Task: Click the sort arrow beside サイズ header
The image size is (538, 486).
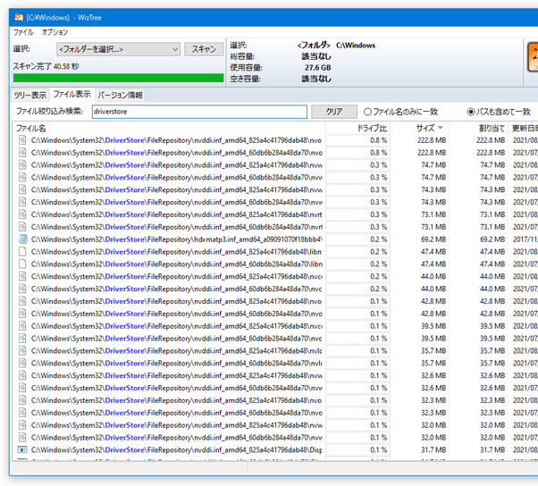Action: click(441, 128)
